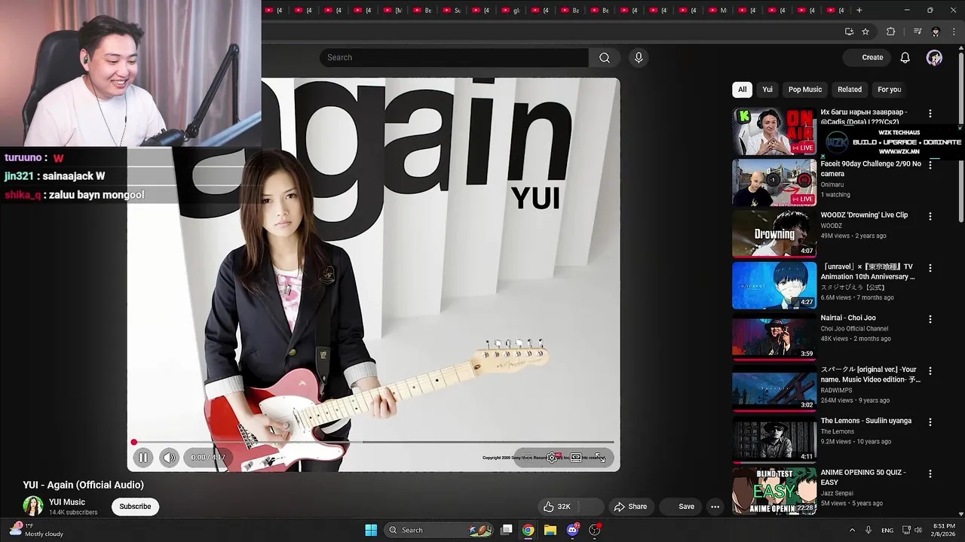965x542 pixels.
Task: Open Nairtai - Choi Joo video title
Action: (x=848, y=318)
